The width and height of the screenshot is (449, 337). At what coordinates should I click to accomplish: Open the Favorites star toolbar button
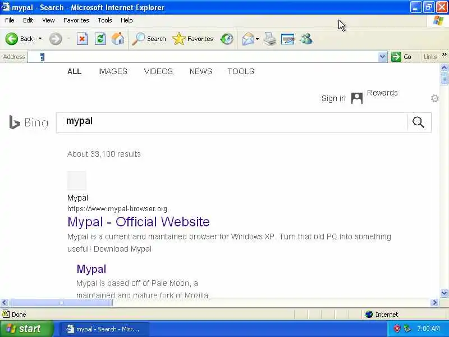[193, 39]
